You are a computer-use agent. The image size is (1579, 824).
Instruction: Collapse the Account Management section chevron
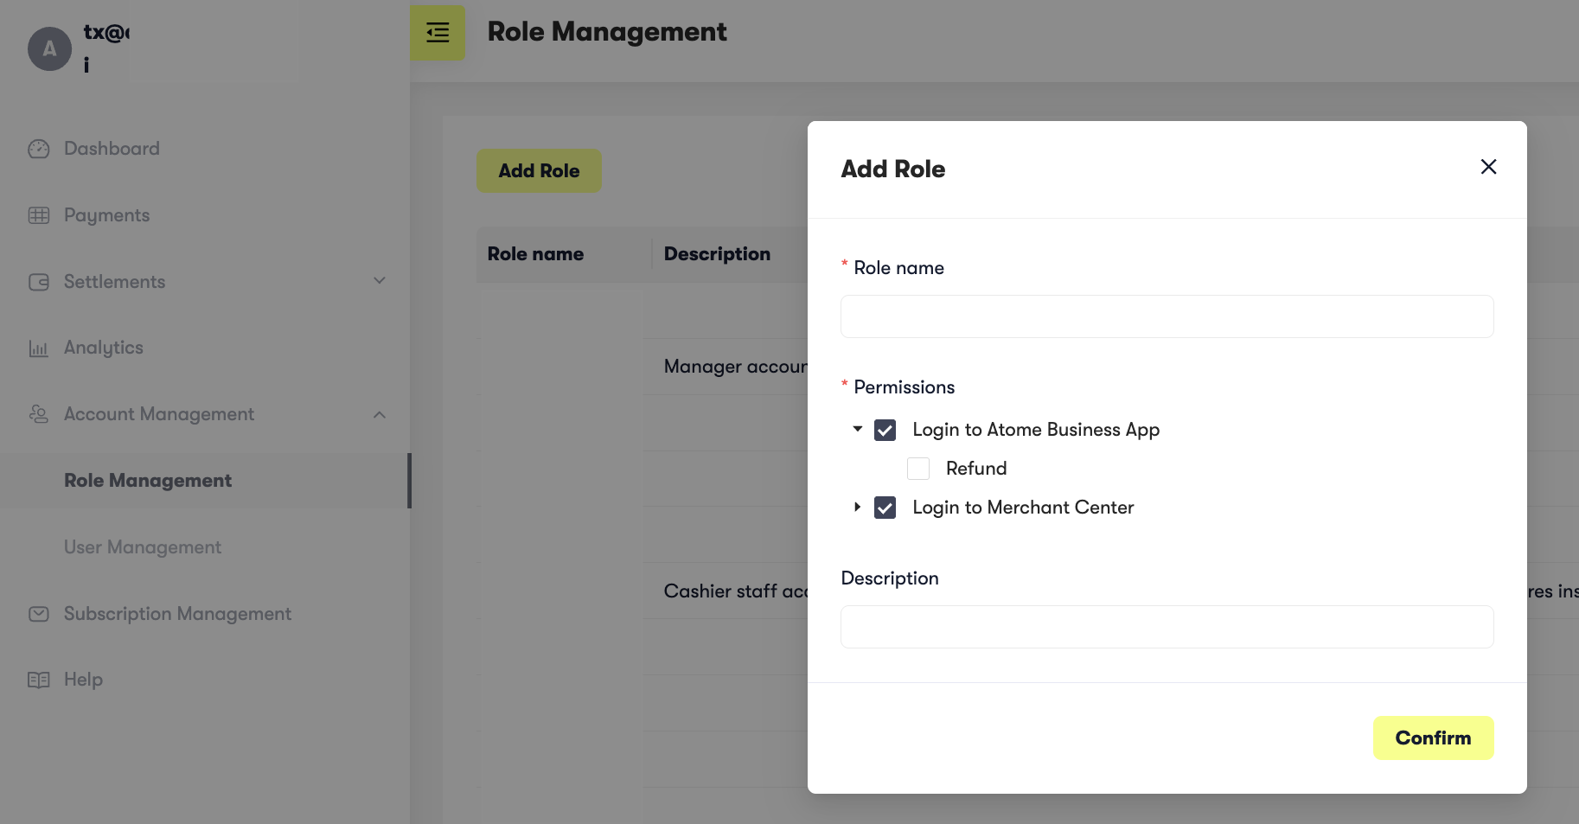(x=380, y=414)
